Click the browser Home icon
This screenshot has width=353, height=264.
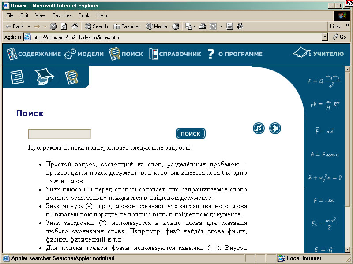coord(75,26)
